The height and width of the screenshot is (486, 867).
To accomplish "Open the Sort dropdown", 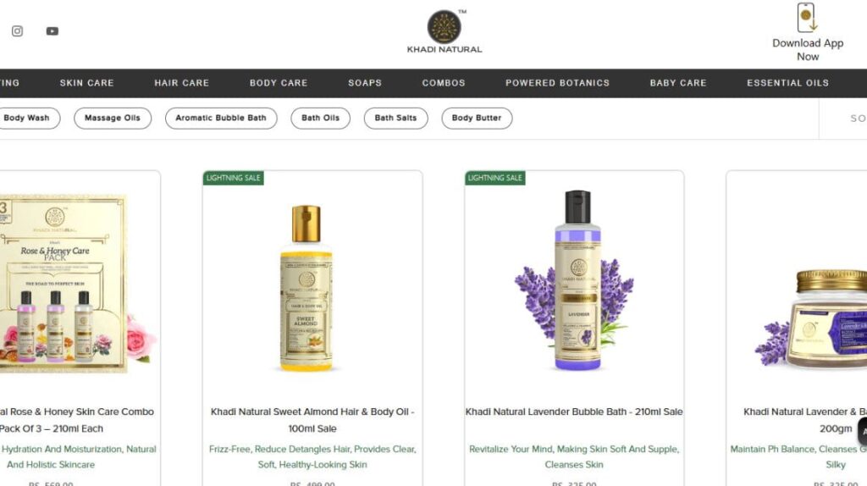I will click(x=843, y=119).
